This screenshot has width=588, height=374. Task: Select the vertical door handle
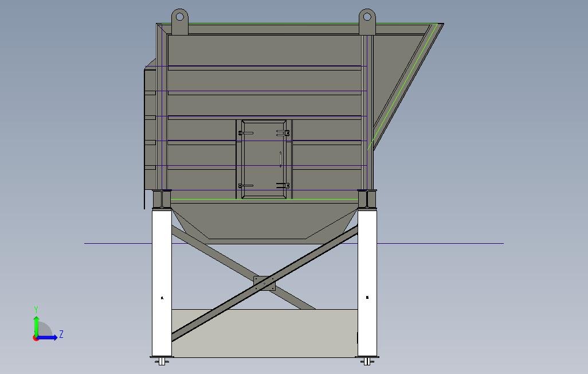(x=280, y=159)
